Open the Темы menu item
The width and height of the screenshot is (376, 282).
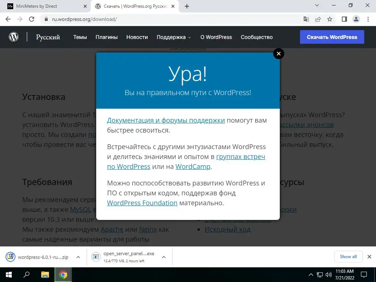point(80,37)
